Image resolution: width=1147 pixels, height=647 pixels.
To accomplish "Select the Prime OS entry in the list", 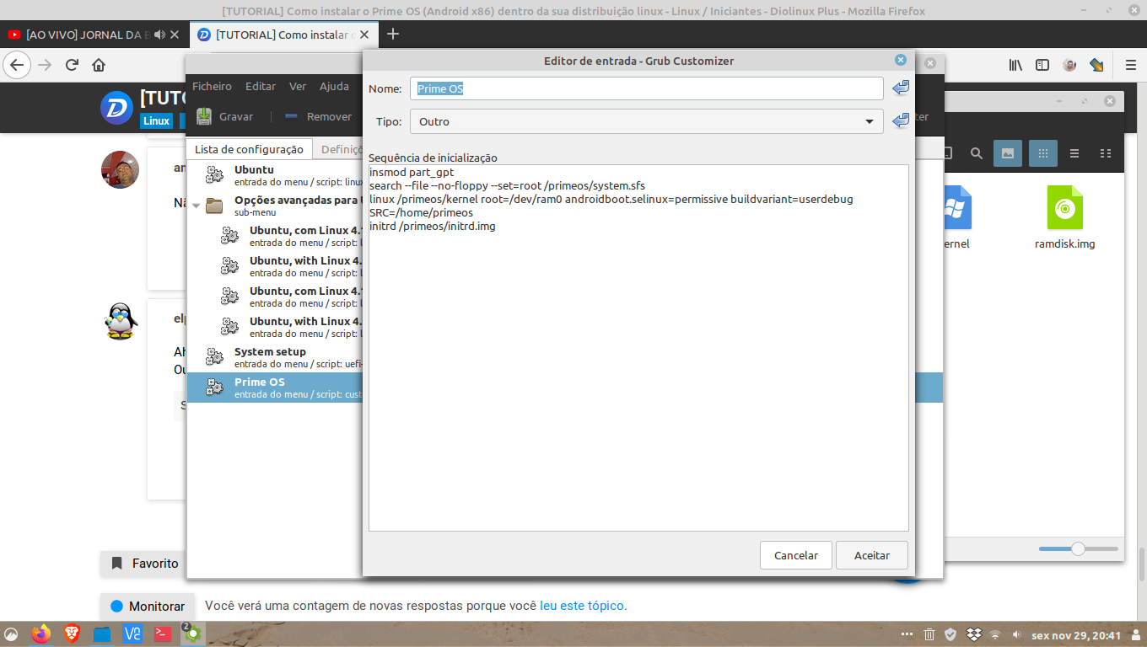I will pos(274,388).
